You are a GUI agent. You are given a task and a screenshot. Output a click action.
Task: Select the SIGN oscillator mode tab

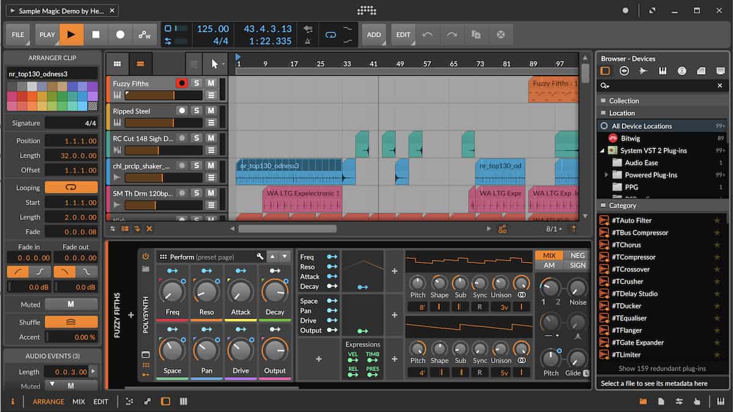(x=577, y=266)
